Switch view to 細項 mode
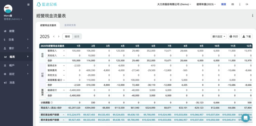256x126 pixels. (77, 37)
